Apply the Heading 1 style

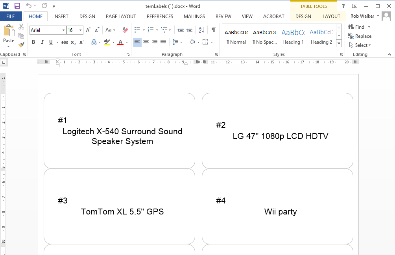293,36
